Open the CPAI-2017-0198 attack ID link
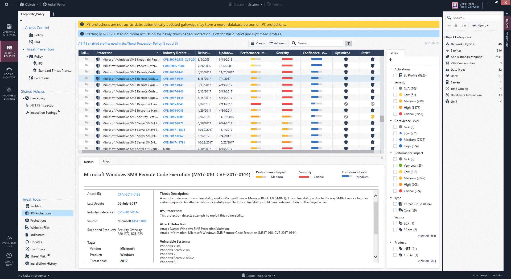Image resolution: width=511 pixels, height=279 pixels. (x=129, y=194)
